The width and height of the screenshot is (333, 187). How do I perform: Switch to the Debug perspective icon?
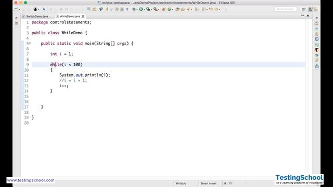(316, 9)
